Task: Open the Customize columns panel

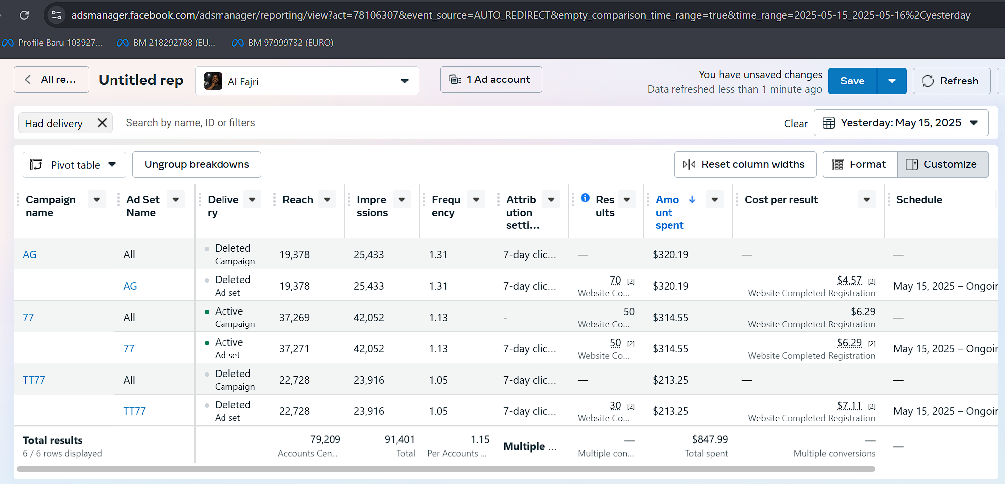Action: [942, 164]
